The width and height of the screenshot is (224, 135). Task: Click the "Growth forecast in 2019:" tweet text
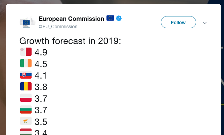point(70,41)
